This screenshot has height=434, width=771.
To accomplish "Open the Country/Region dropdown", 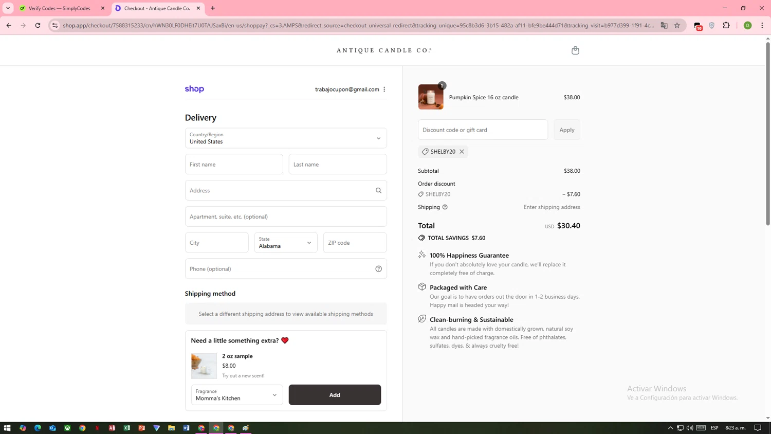I will (x=286, y=138).
